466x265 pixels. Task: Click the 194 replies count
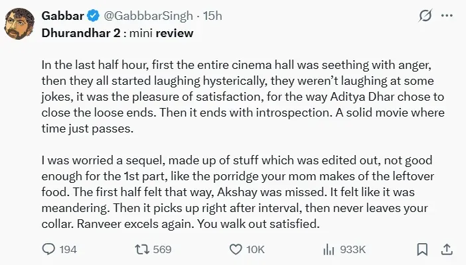tap(68, 250)
